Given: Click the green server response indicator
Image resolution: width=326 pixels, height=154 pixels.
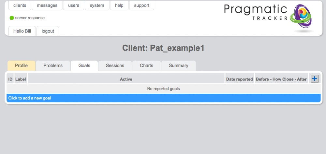Looking at the screenshot, I should [12, 18].
